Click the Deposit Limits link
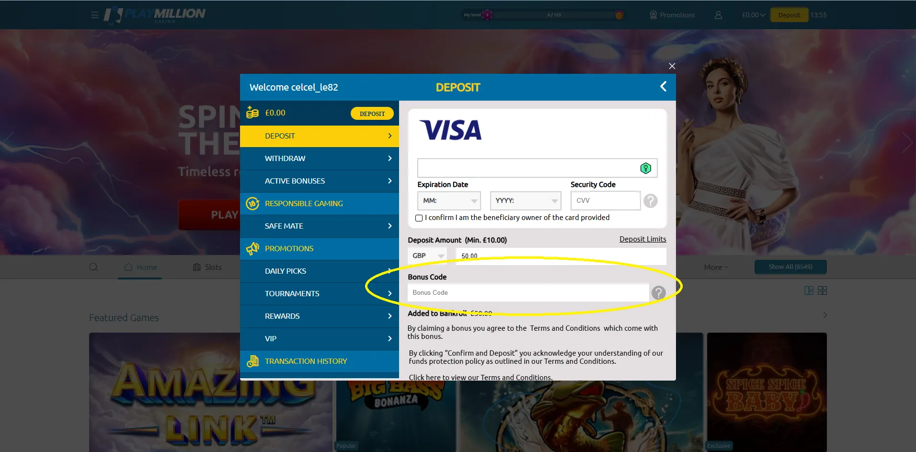Image resolution: width=916 pixels, height=452 pixels. (643, 239)
